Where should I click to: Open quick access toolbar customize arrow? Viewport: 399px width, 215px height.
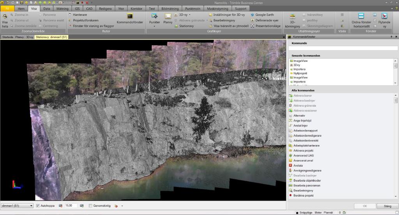[92, 3]
